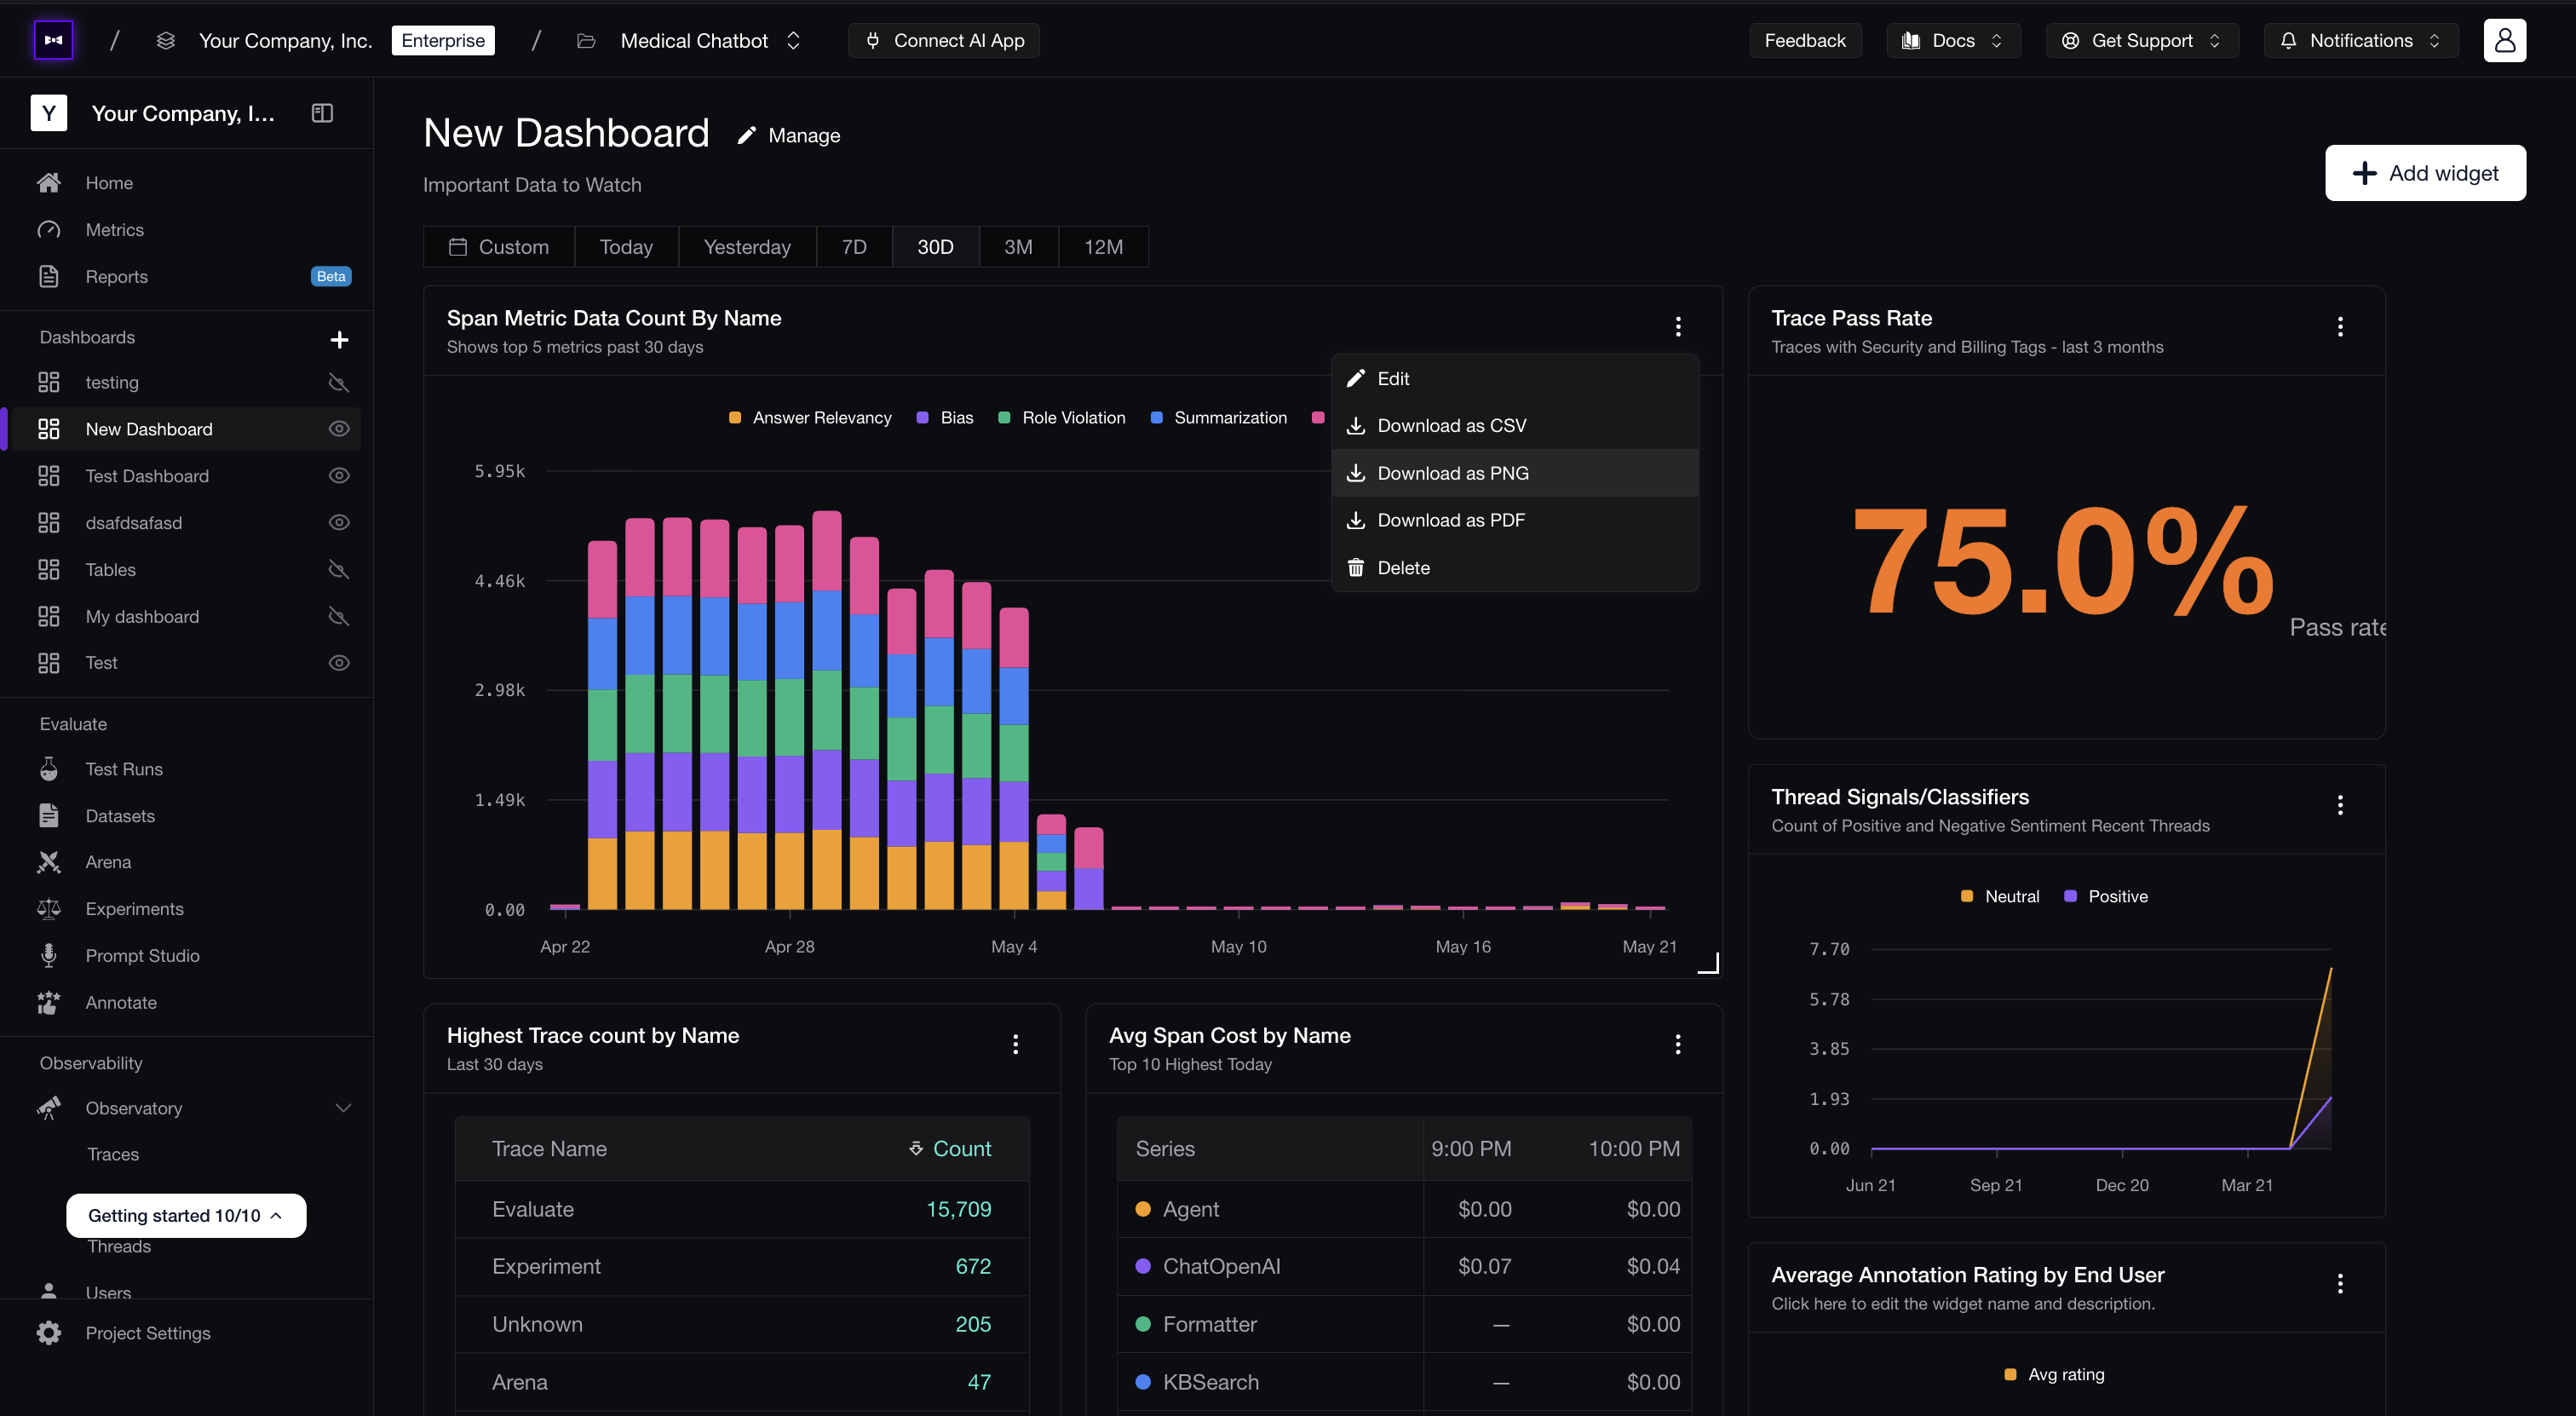
Task: Click the Add widget button
Action: click(2424, 173)
